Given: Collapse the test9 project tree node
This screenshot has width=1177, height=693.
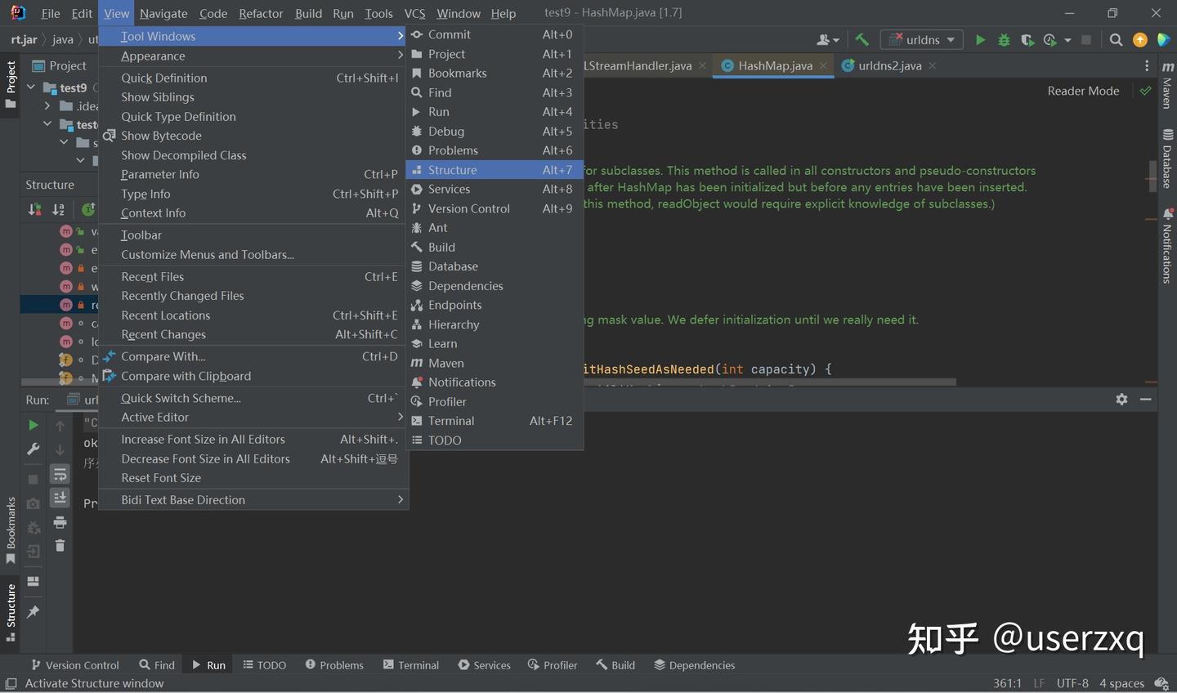Looking at the screenshot, I should point(31,87).
